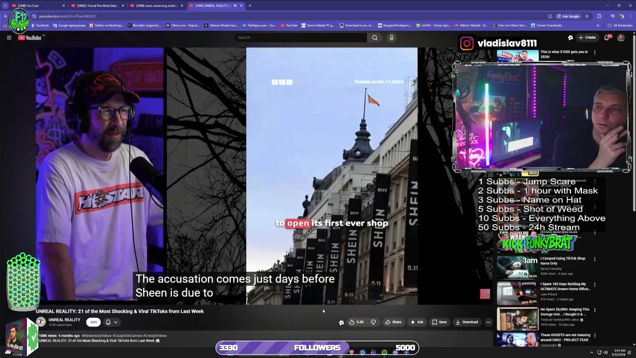
Task: Click Ask Google in address bar
Action: click(x=568, y=16)
